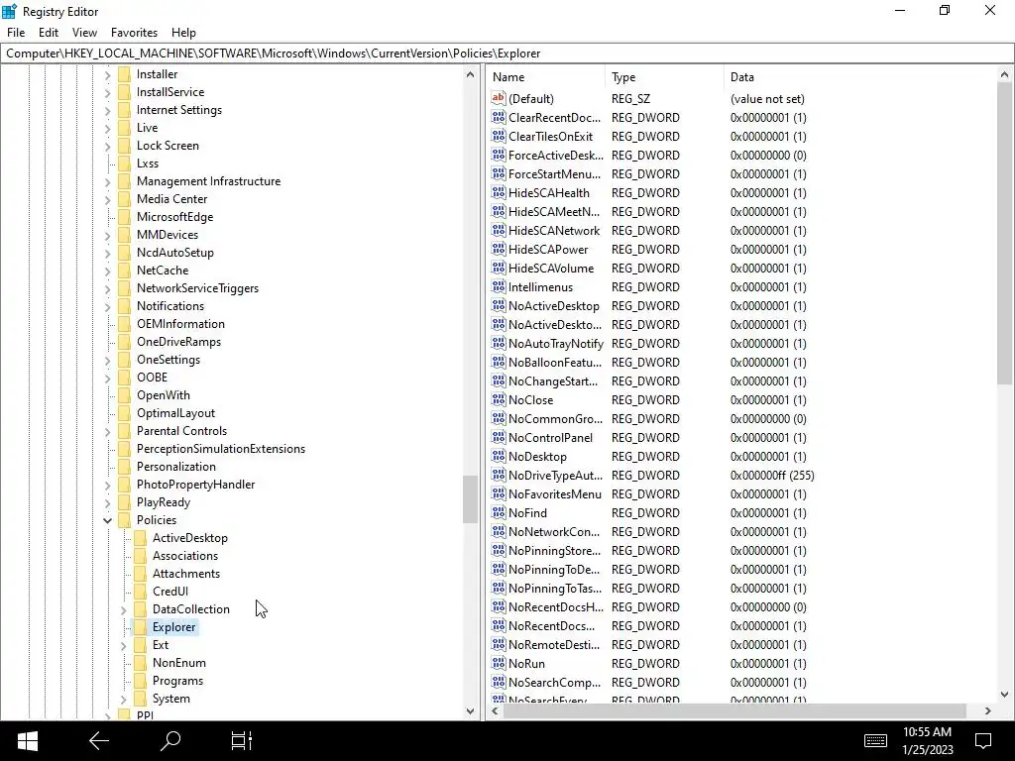The width and height of the screenshot is (1015, 761).
Task: Expand the PlayReady key
Action: 107,502
